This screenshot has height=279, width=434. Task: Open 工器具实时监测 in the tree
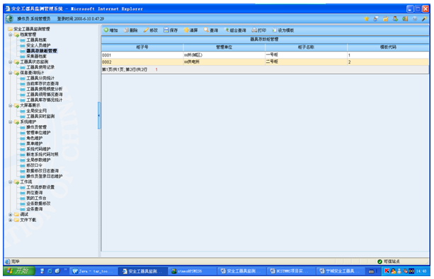[40, 117]
